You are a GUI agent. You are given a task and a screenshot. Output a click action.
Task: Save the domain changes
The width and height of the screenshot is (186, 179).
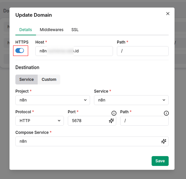(160, 161)
